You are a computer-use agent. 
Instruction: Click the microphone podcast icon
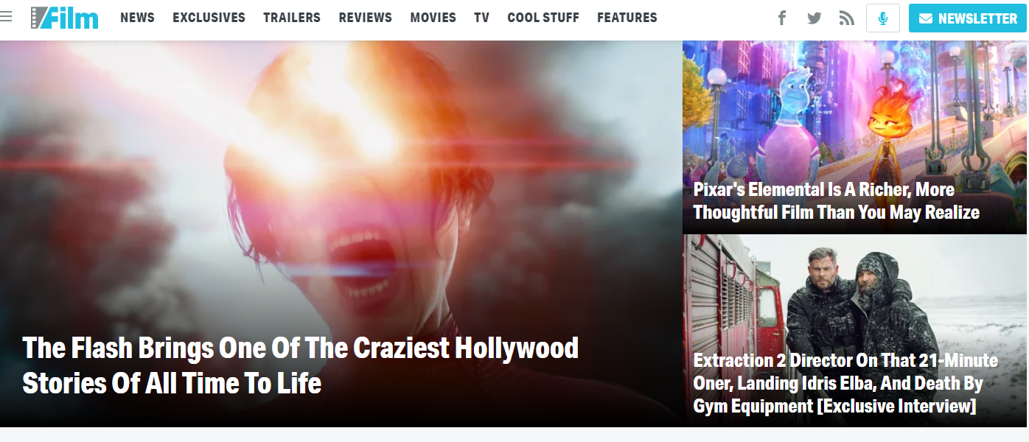[883, 18]
